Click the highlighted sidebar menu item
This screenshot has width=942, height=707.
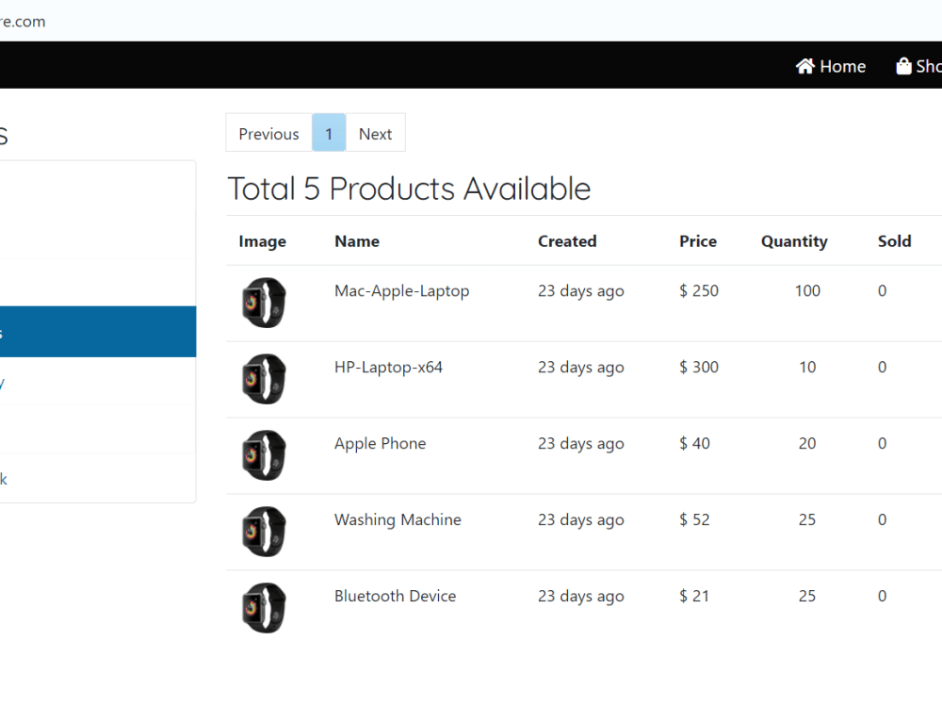pos(94,332)
